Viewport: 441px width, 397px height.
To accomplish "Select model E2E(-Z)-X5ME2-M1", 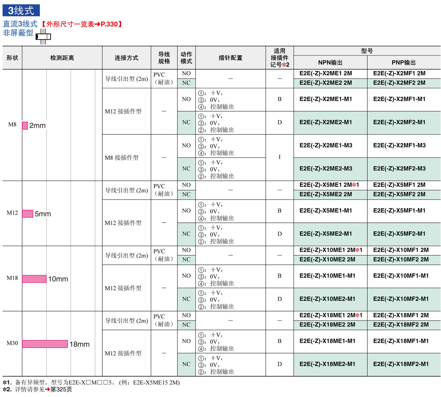I will [x=326, y=234].
